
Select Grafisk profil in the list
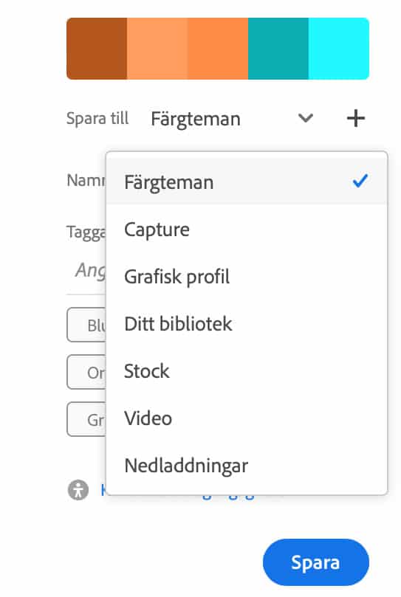point(247,277)
